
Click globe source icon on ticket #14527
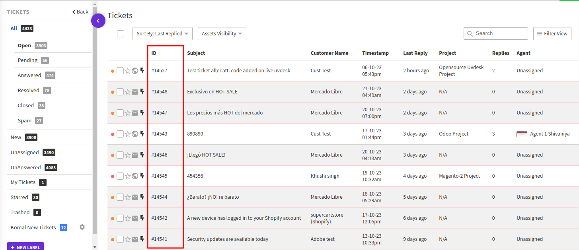[x=135, y=71]
